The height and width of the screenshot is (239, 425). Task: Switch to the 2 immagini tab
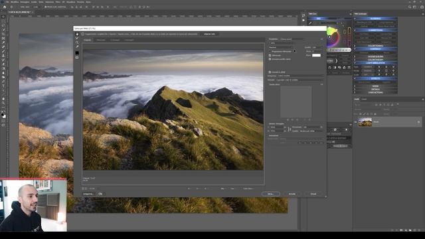coord(115,40)
